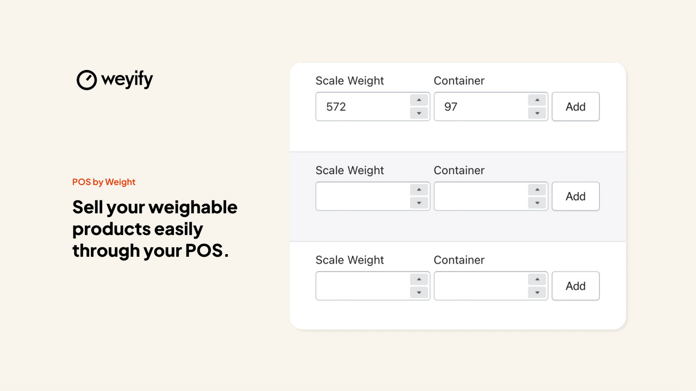
Task: Click the Add button in the middle row
Action: point(575,196)
